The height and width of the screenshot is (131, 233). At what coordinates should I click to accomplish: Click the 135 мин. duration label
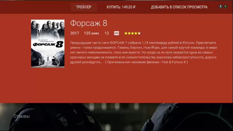tap(92, 33)
